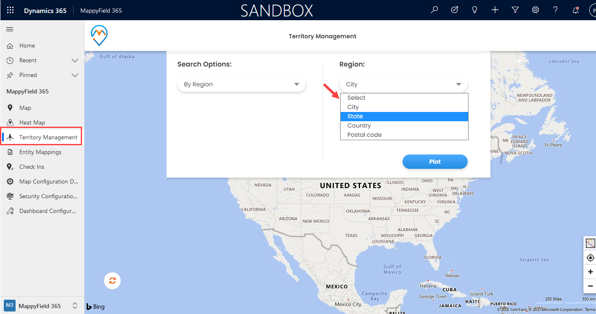Open the advanced find filter icon

point(515,10)
